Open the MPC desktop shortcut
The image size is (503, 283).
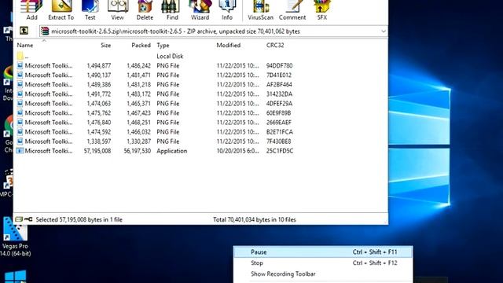click(7, 183)
